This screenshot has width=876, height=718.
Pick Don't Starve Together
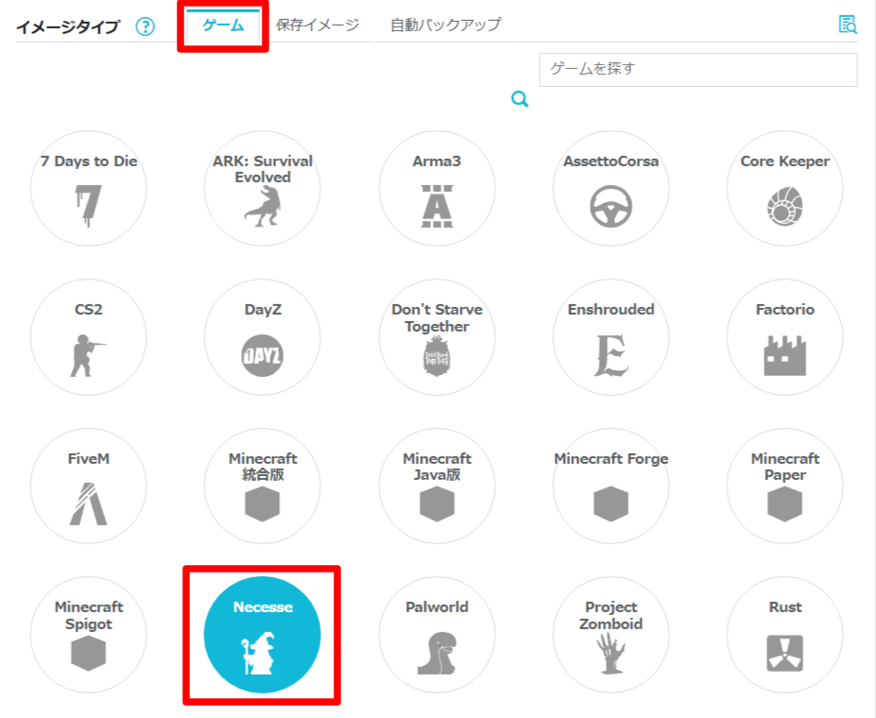click(x=437, y=336)
